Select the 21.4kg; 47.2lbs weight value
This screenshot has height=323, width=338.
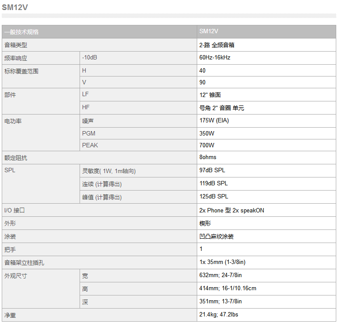coord(219,315)
